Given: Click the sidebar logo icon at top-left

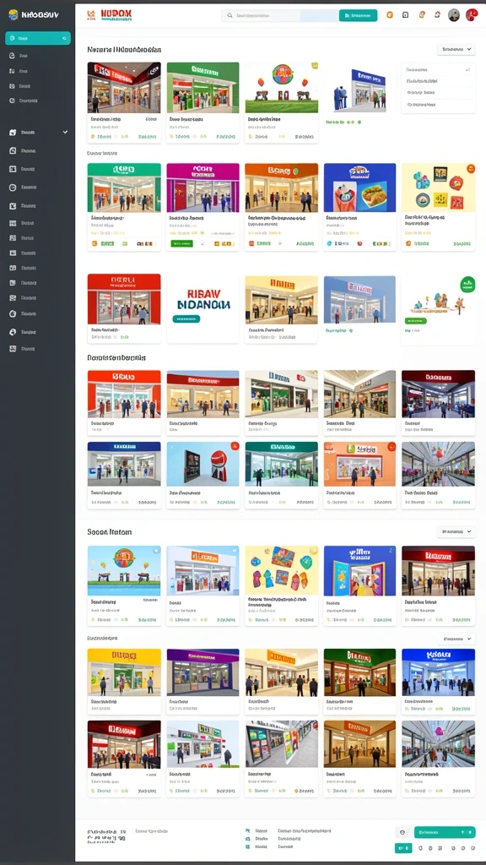Looking at the screenshot, I should [13, 15].
